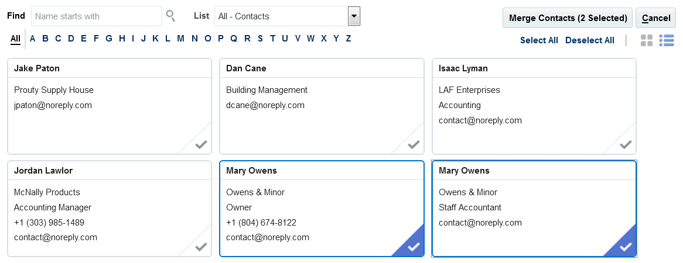Viewport: 683px width, 263px height.
Task: Click the Select All link
Action: (x=539, y=40)
